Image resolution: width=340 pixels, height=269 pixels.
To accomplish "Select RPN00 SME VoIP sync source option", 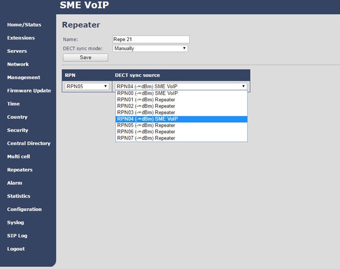I will pos(182,93).
